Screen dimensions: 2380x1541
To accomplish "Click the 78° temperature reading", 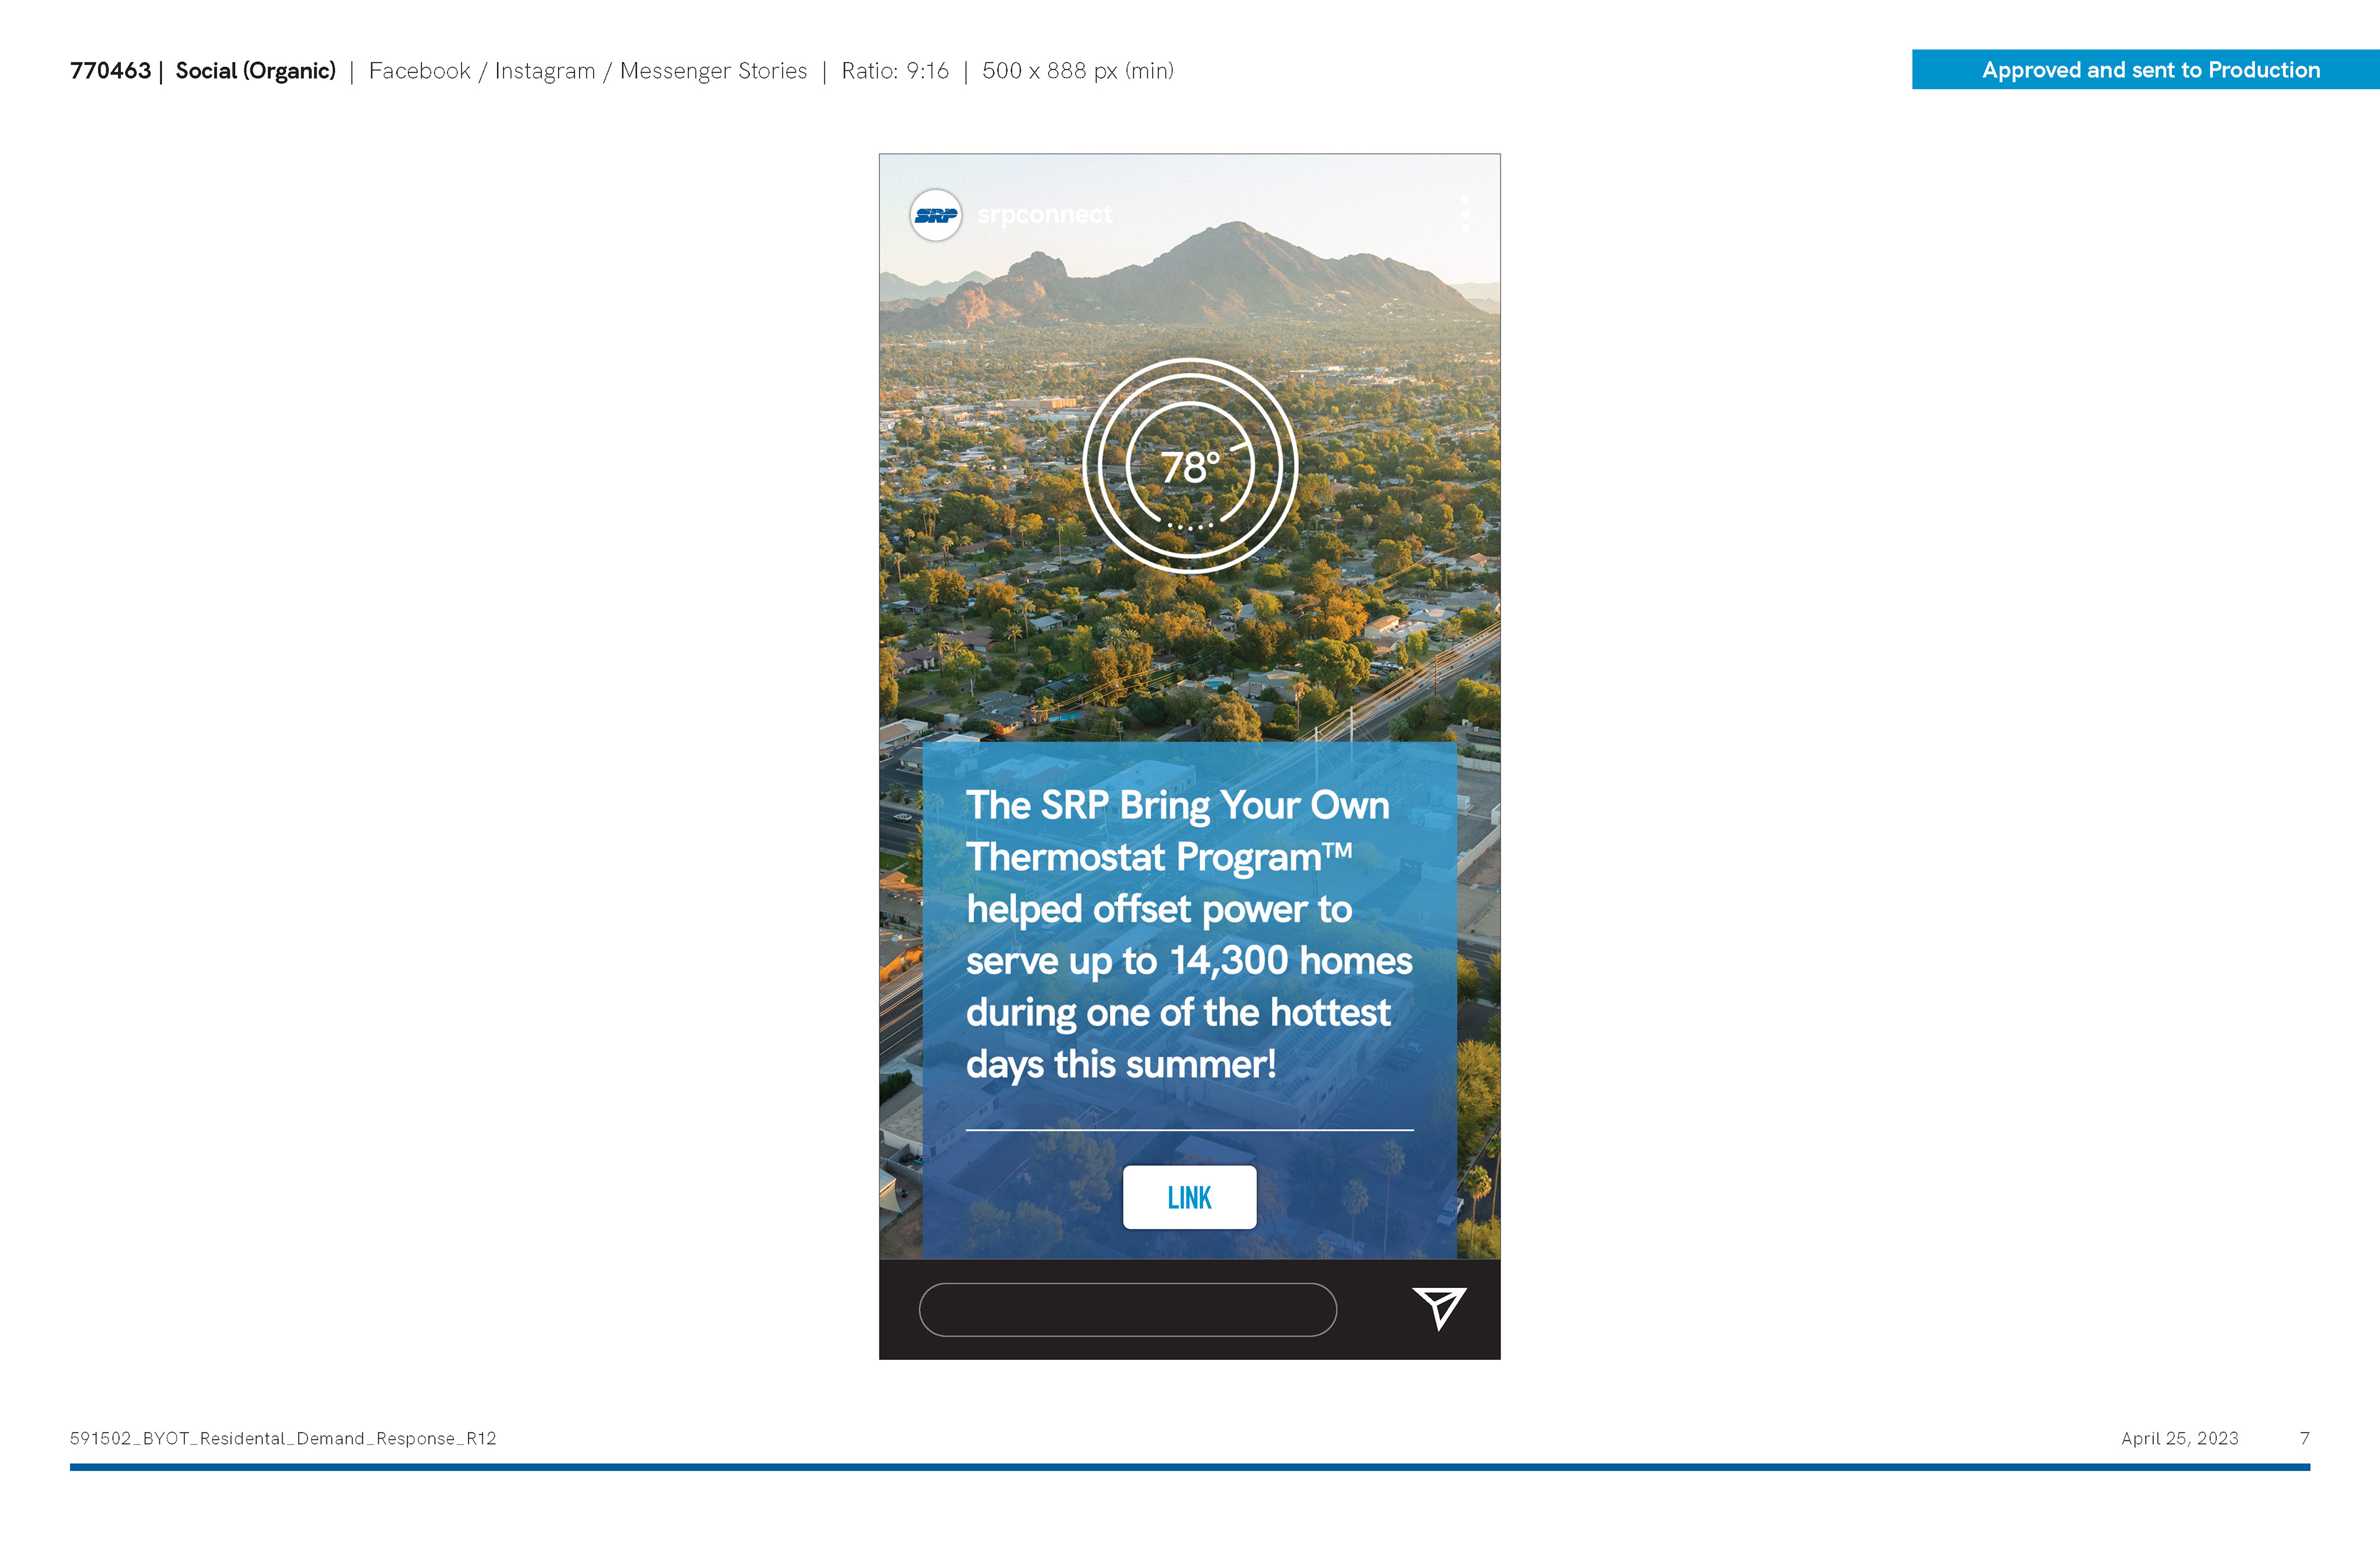I will click(x=1189, y=468).
